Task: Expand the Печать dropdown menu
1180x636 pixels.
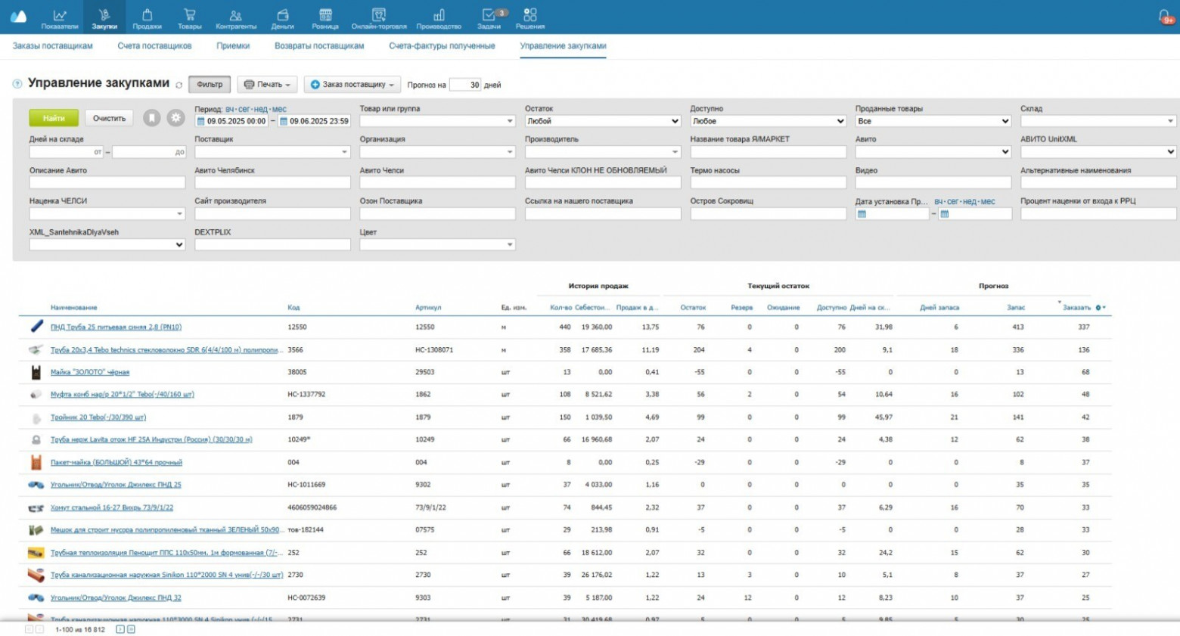Action: click(267, 85)
